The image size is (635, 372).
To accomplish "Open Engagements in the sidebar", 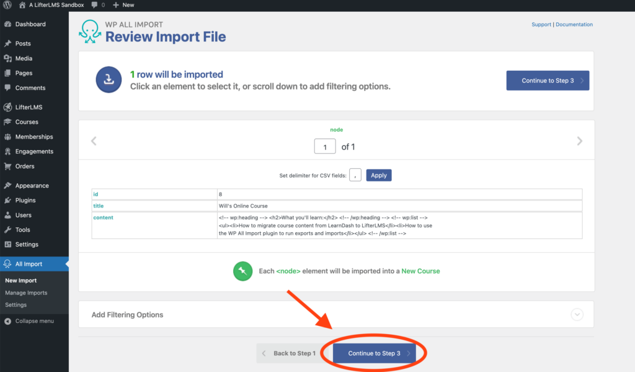I will [x=35, y=152].
